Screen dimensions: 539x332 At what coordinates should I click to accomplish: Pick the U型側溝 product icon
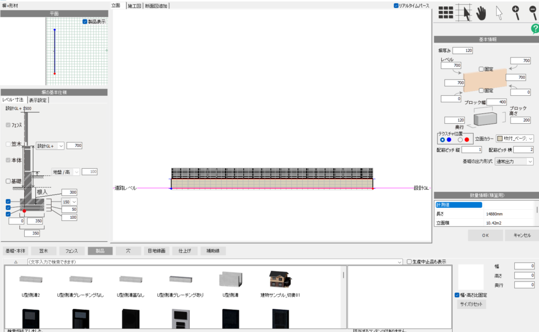pos(230,282)
